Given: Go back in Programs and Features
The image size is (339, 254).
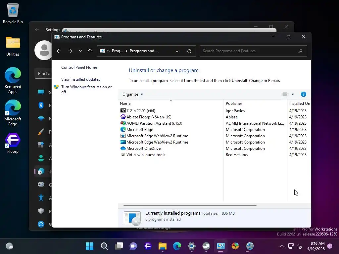Looking at the screenshot, I should tap(59, 51).
